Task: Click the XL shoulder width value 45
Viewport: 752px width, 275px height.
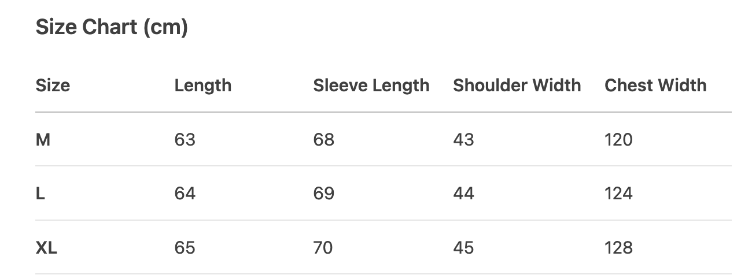Action: pos(463,248)
